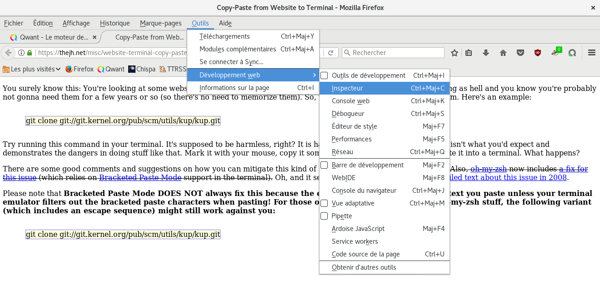
Task: Click the downloads arrow icon
Action: click(x=485, y=53)
